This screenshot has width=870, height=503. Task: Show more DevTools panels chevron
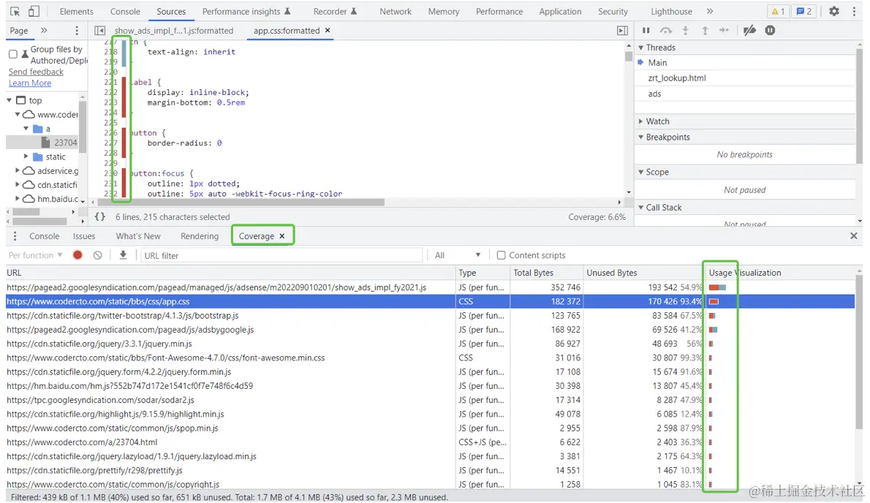pos(710,11)
